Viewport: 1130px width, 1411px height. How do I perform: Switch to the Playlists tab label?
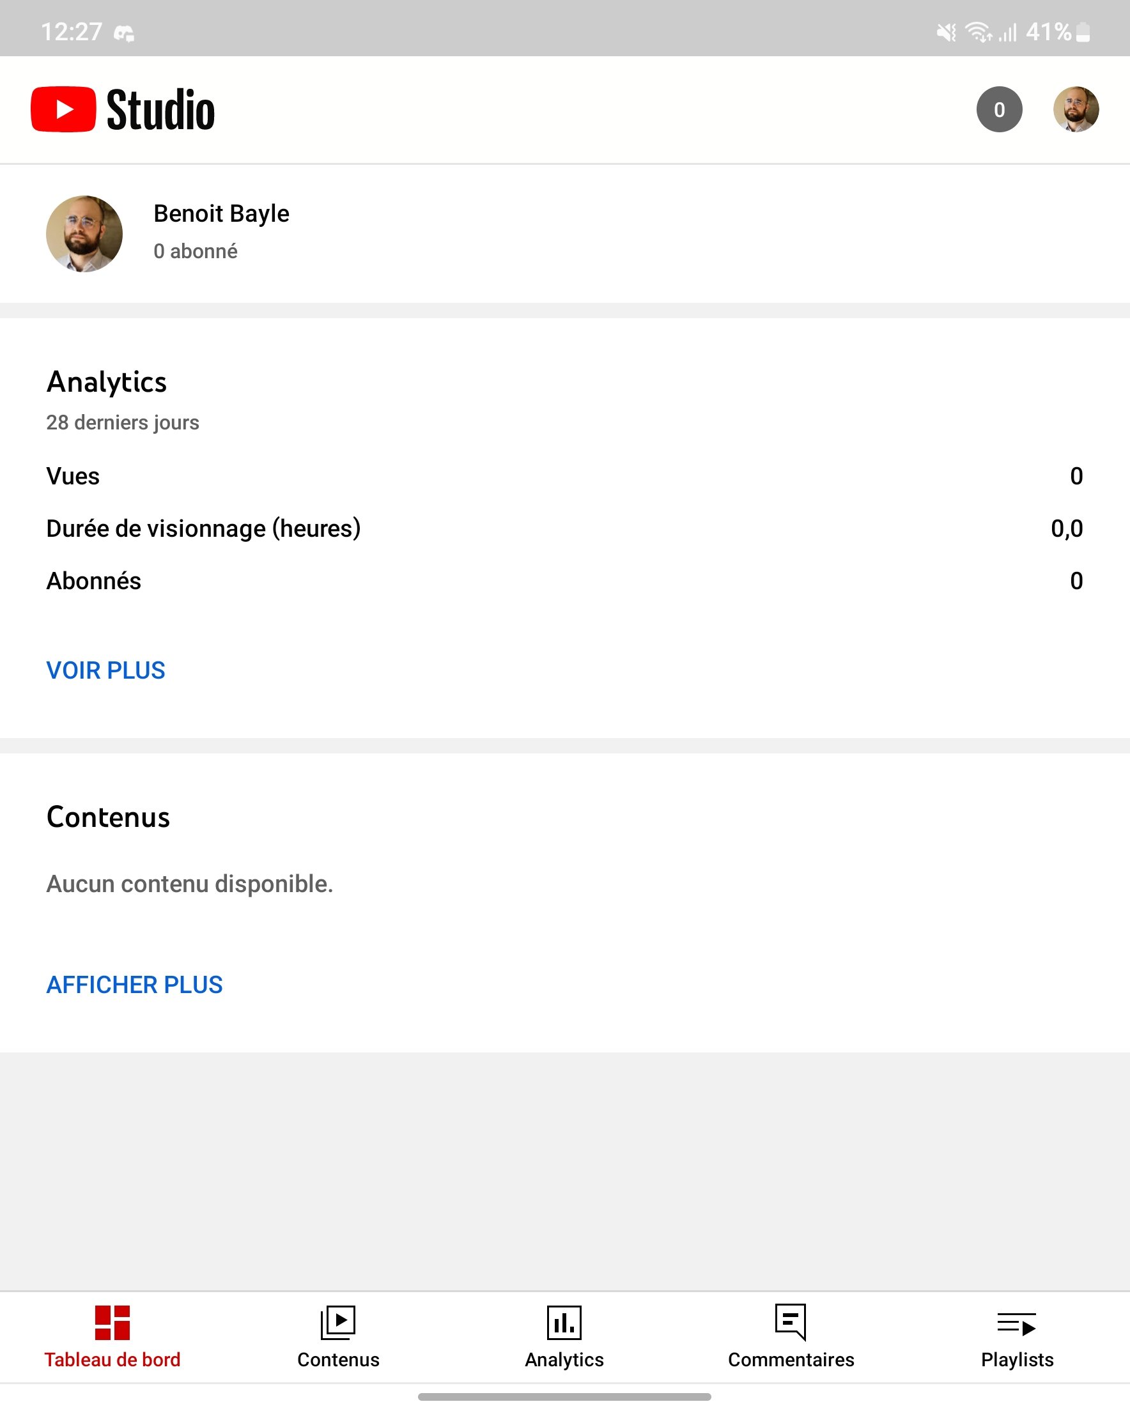click(x=1017, y=1360)
